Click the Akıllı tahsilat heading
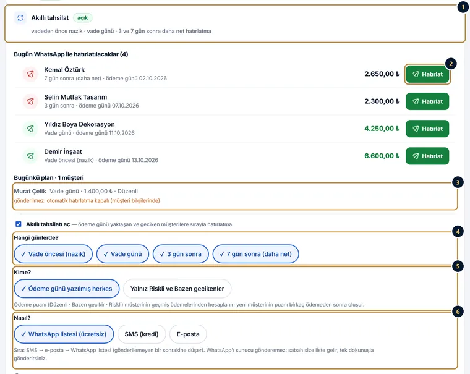Image resolution: width=470 pixels, height=374 pixels. [x=49, y=18]
